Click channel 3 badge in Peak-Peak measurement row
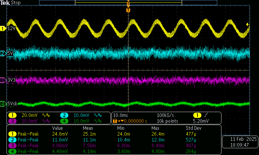Viewport: 259px width, 155px height. (x=12, y=146)
